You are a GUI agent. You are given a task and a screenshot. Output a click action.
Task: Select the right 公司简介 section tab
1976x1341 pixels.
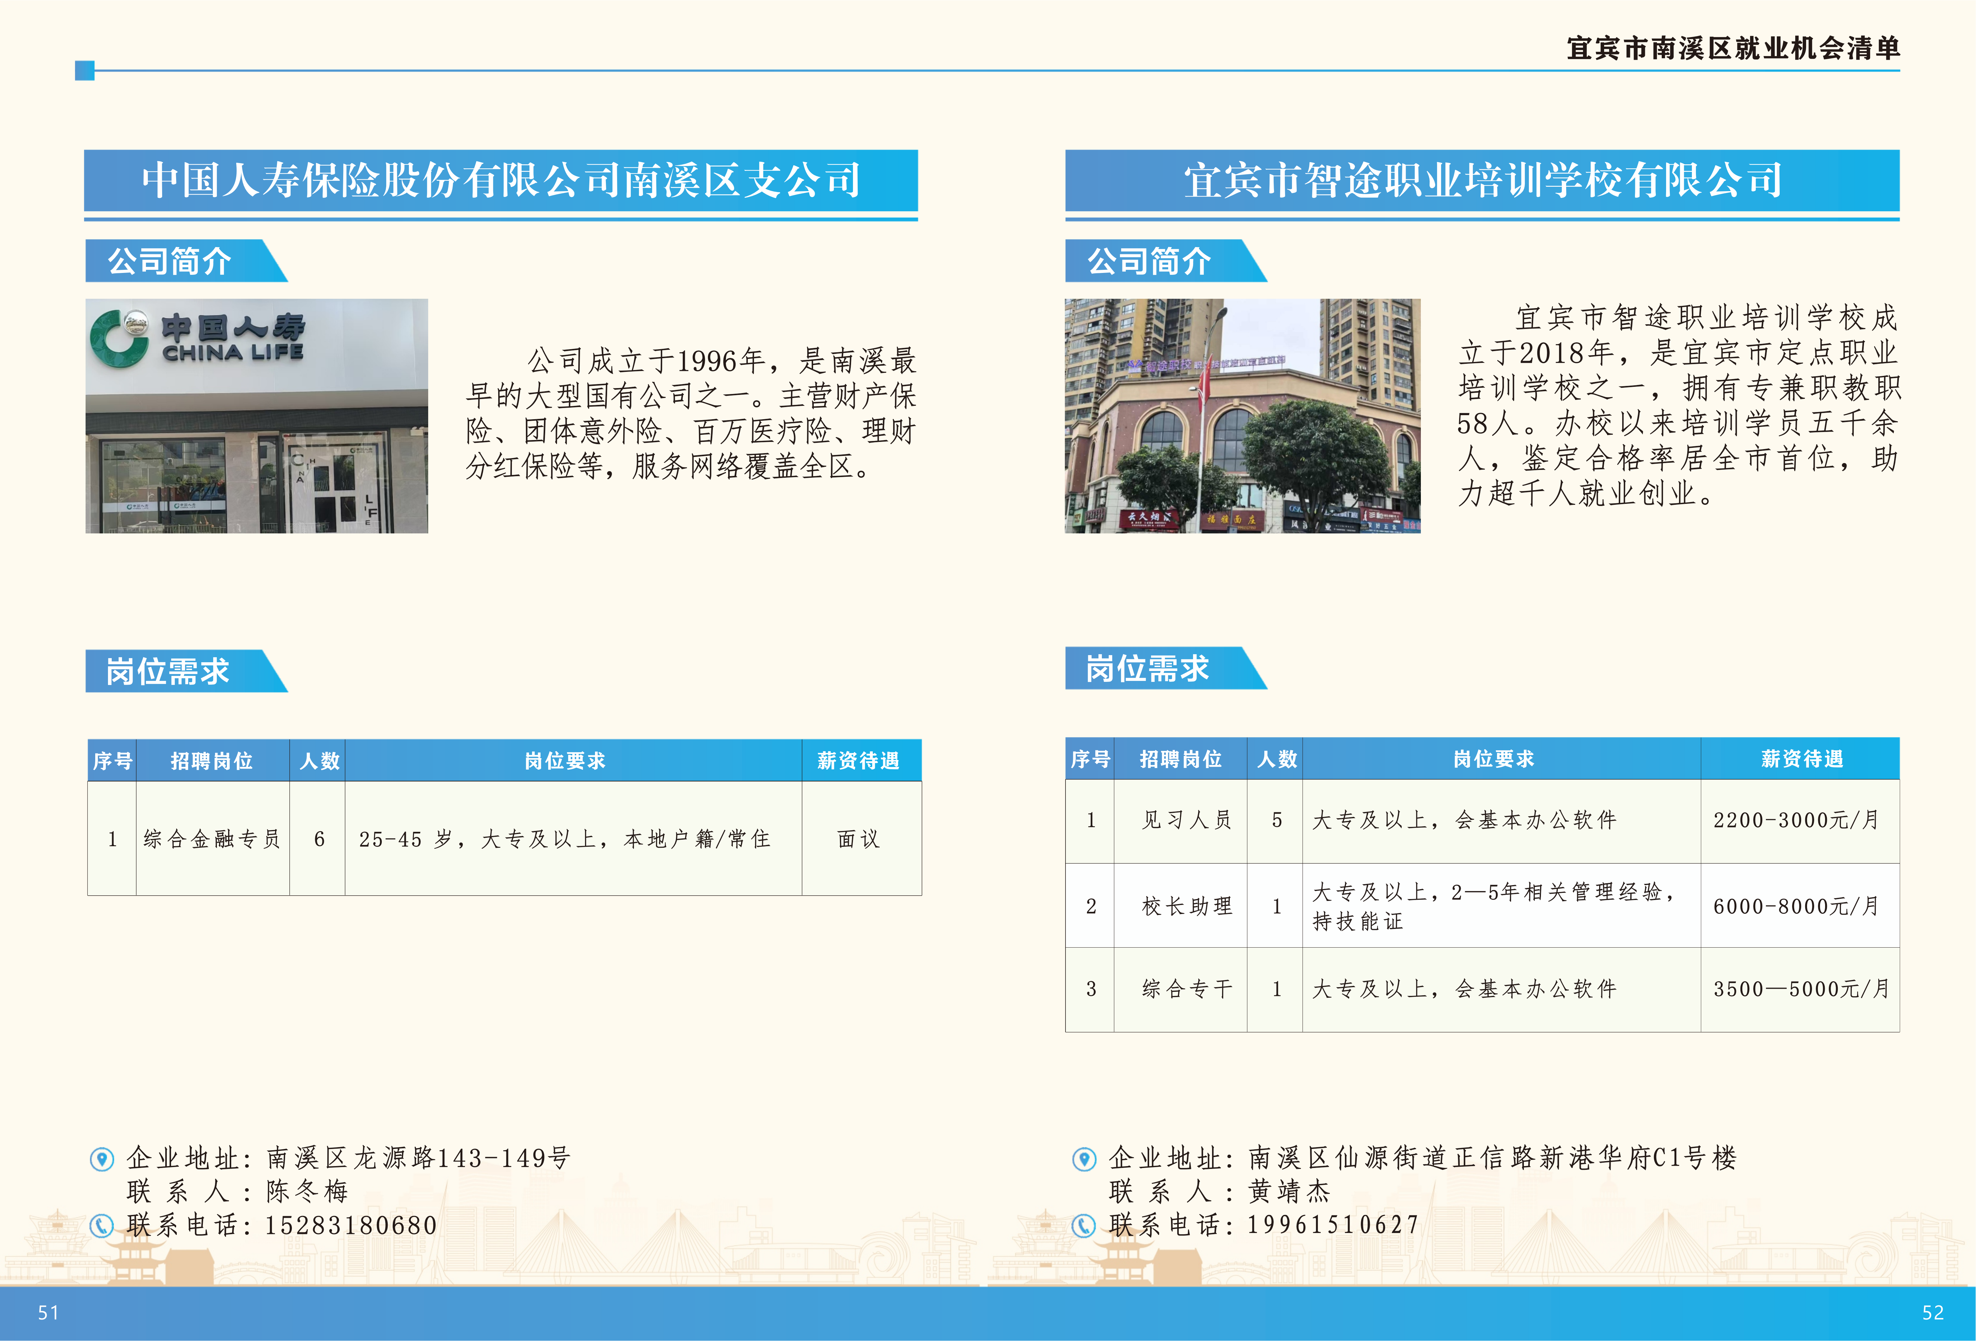pyautogui.click(x=1150, y=261)
